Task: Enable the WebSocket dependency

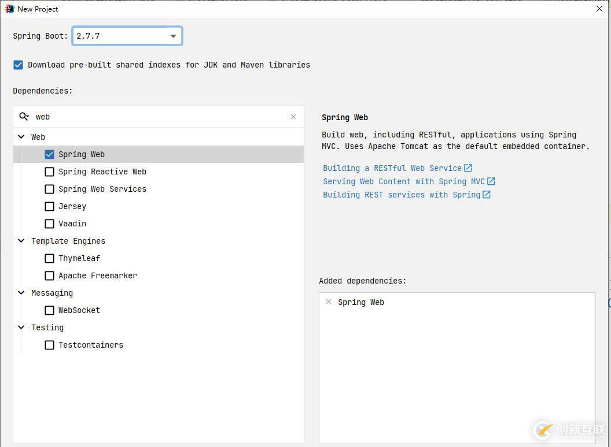Action: [50, 311]
